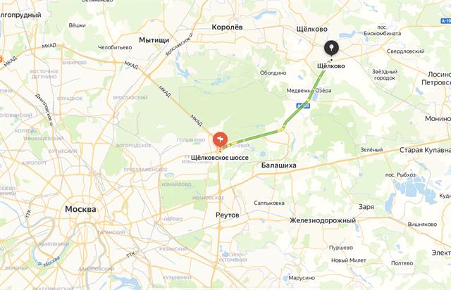
Task: Click the Челобитьево label
Action: (x=115, y=47)
